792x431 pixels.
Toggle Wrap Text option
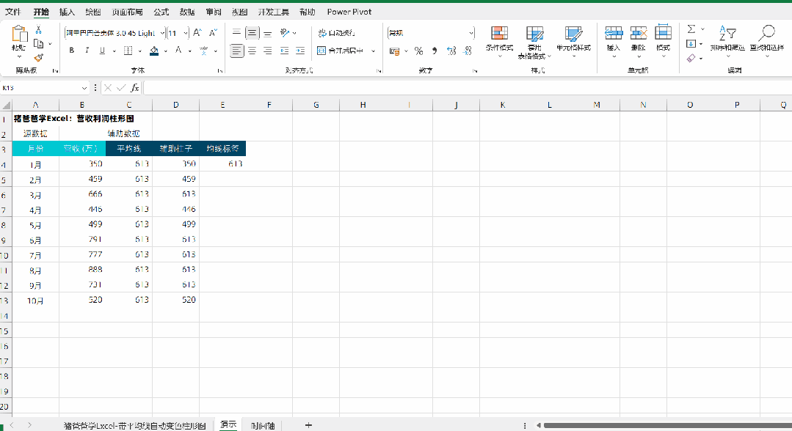click(x=336, y=33)
